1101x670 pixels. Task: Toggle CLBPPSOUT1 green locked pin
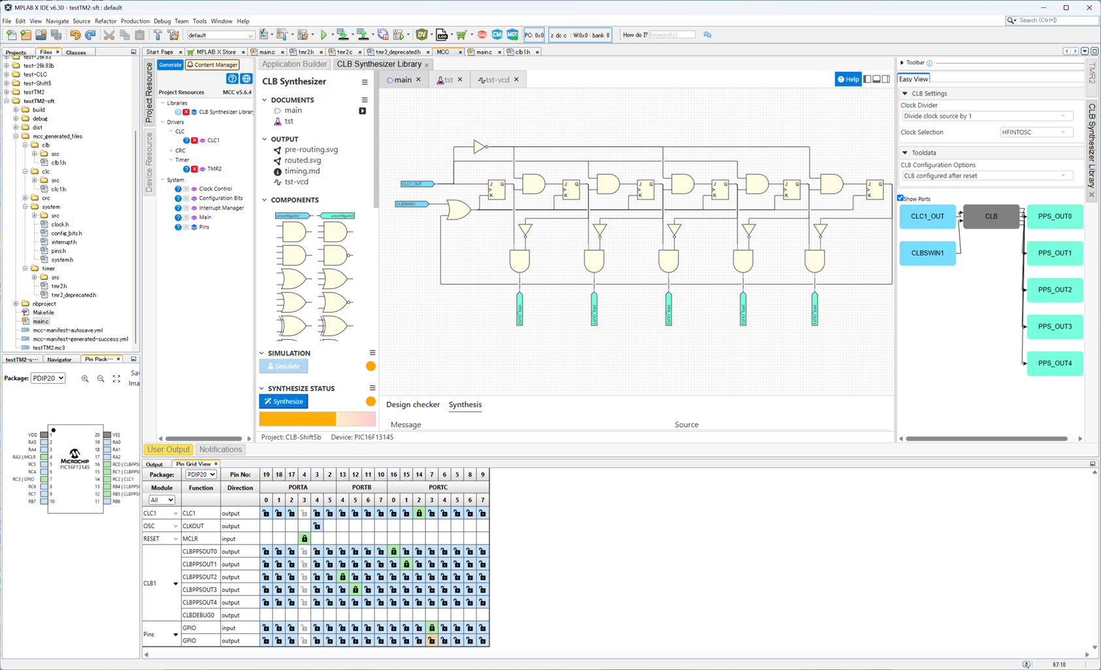(406, 564)
